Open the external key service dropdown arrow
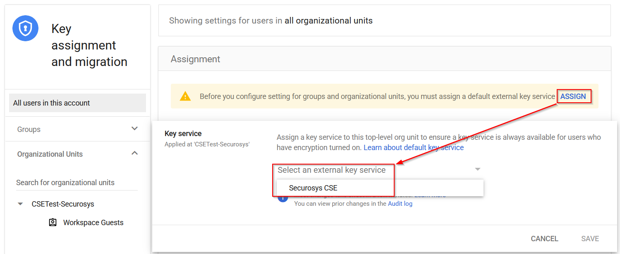 pyautogui.click(x=478, y=169)
